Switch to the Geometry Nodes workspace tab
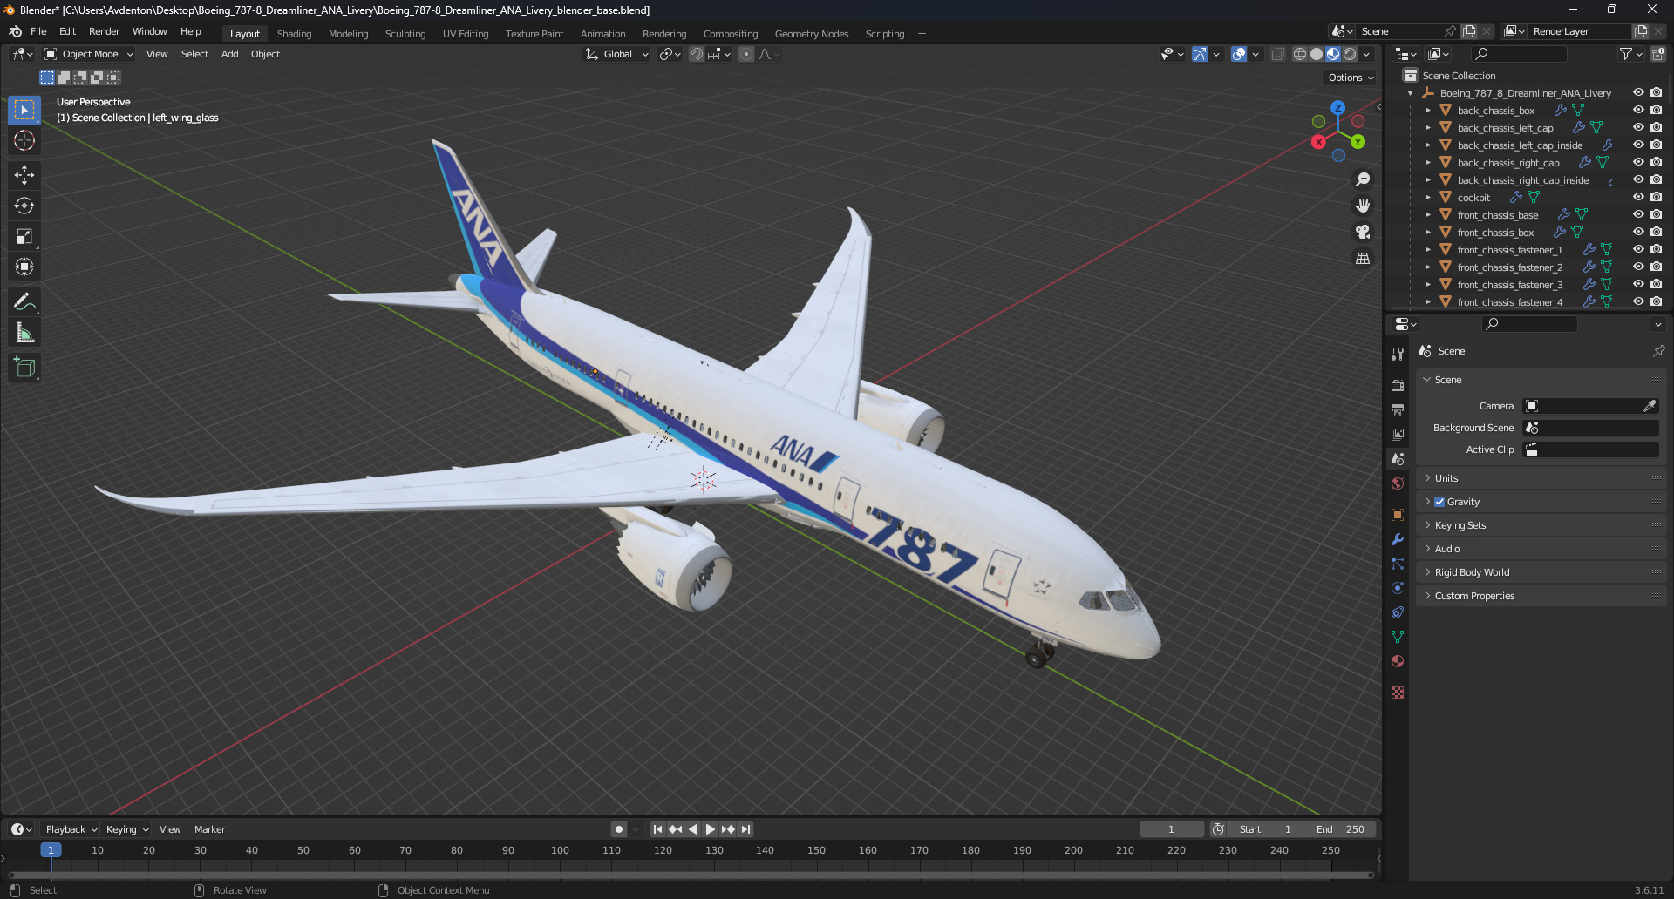The height and width of the screenshot is (899, 1674). click(811, 34)
